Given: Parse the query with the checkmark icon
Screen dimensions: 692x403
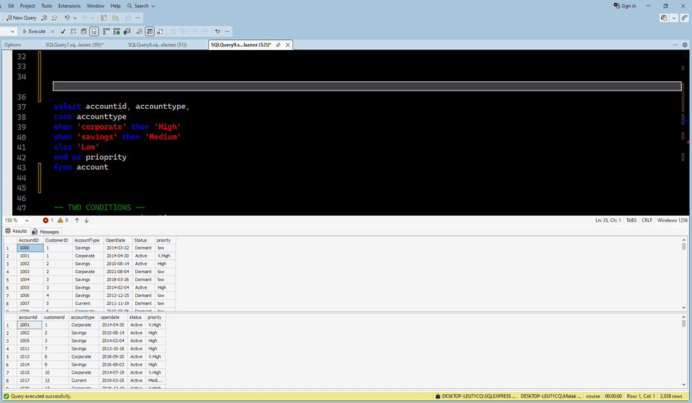Looking at the screenshot, I should (x=63, y=31).
